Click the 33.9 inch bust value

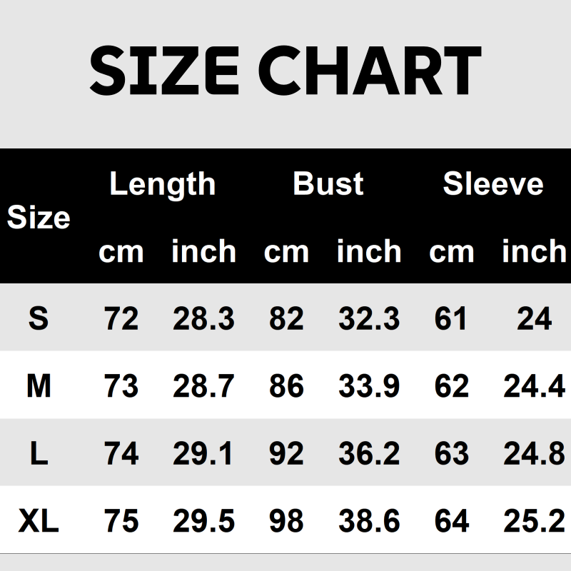369,386
